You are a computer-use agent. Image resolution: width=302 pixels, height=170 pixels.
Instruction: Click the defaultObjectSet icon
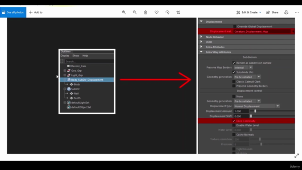(69, 107)
